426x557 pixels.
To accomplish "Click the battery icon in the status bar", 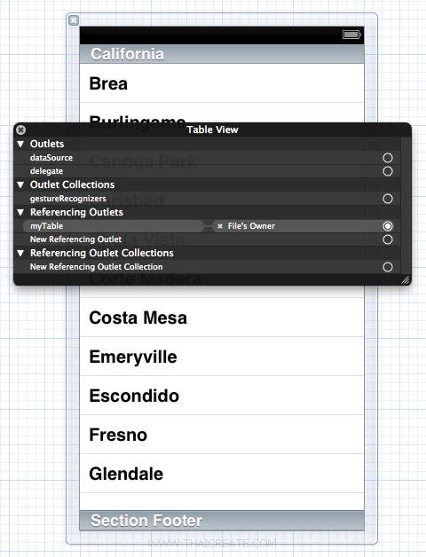I will point(351,35).
